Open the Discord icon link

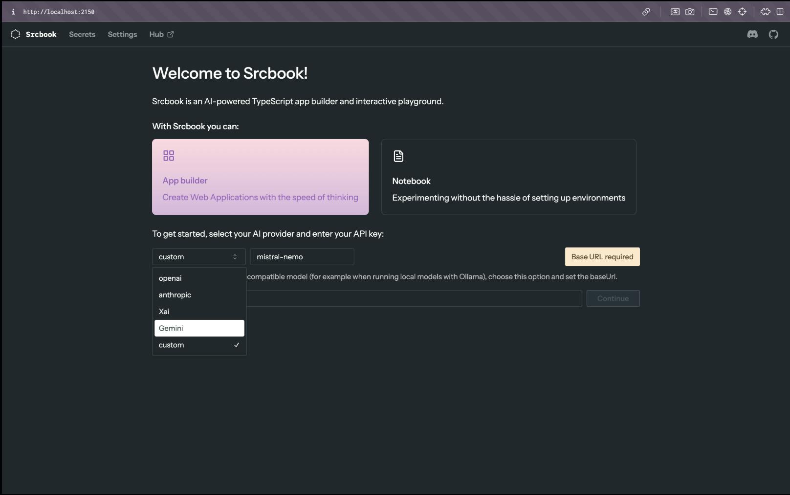(x=752, y=34)
